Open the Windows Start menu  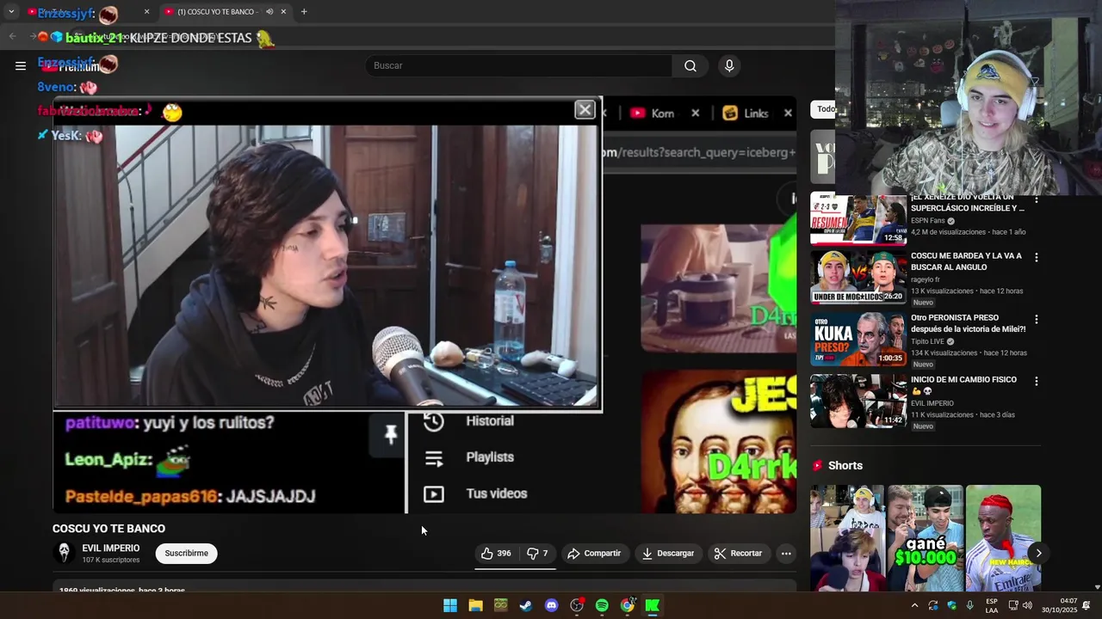[x=450, y=605]
